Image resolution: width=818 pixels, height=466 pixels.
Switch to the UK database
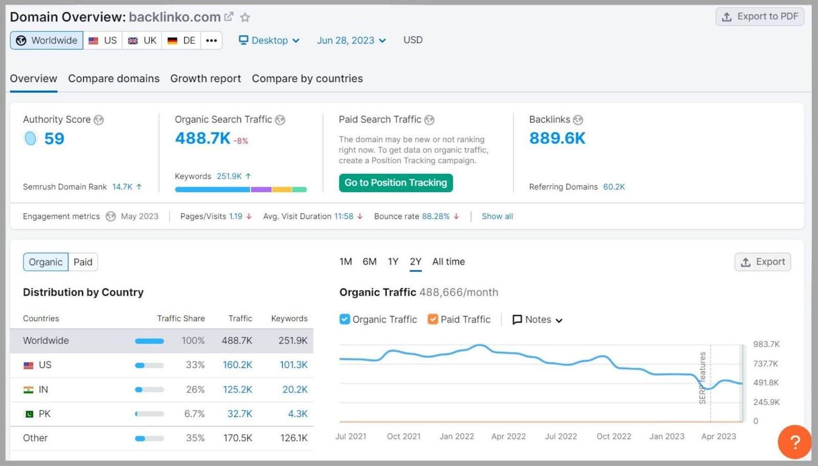pos(142,40)
